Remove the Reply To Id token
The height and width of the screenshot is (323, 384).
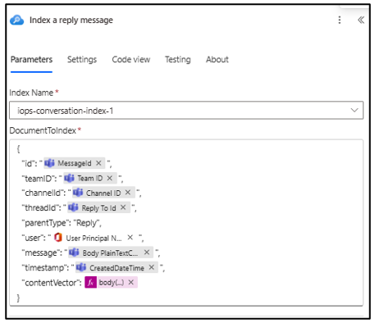coord(123,207)
